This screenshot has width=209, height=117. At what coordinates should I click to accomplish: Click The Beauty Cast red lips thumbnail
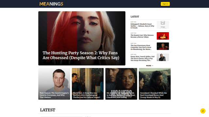[x=163, y=36]
